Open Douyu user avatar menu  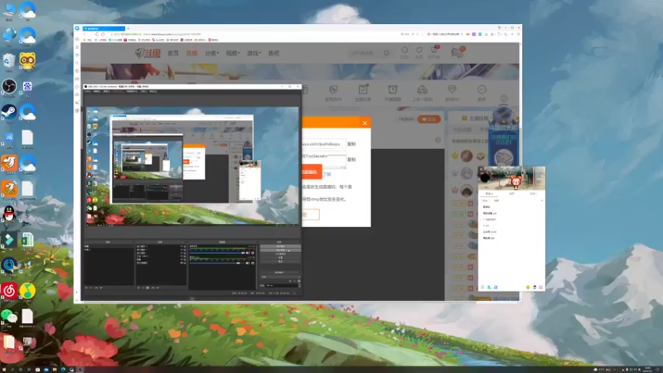point(457,52)
